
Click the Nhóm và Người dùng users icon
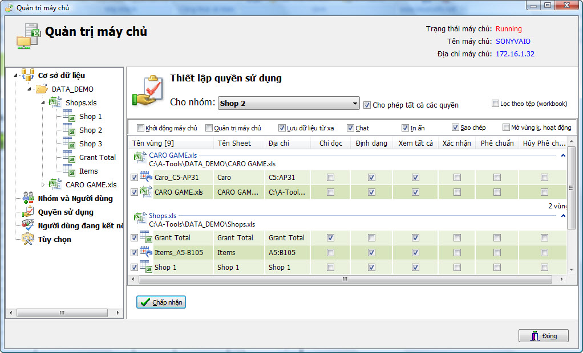coord(28,198)
